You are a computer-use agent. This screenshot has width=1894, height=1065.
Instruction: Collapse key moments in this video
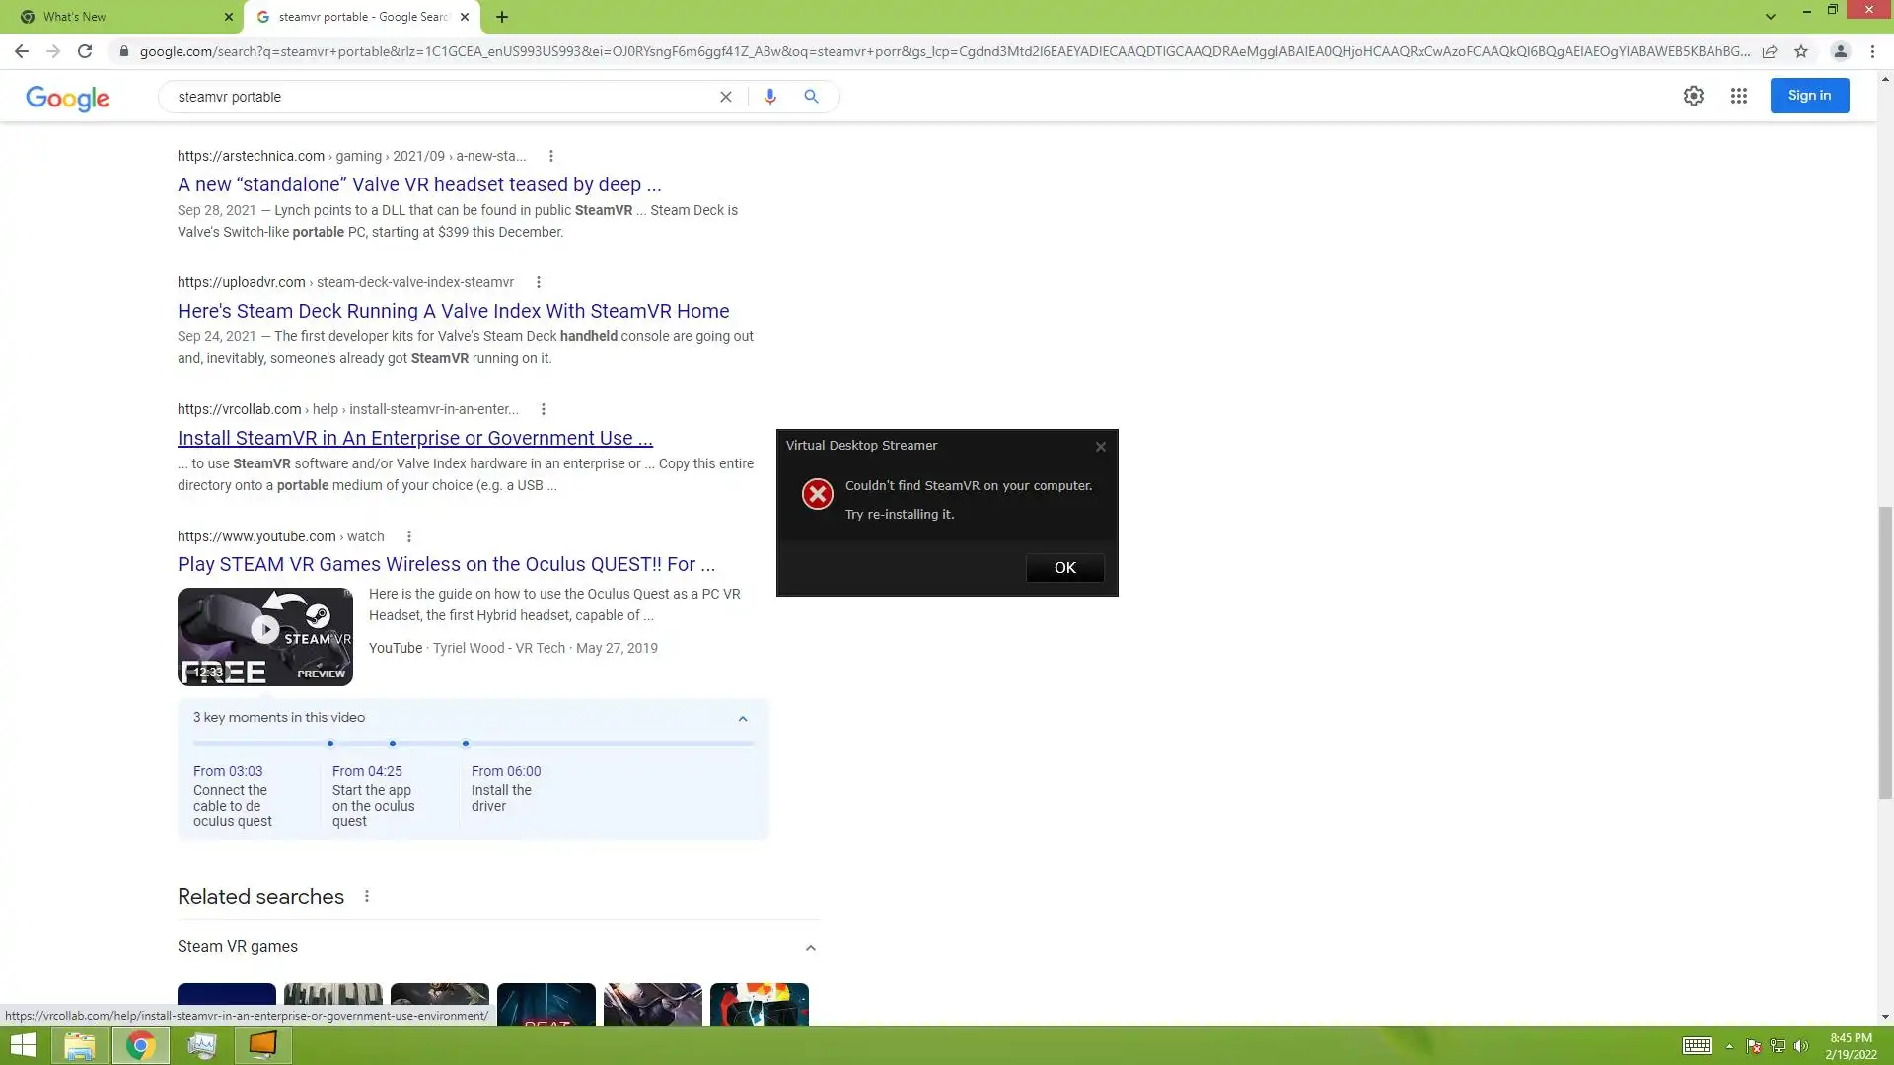coord(743,719)
